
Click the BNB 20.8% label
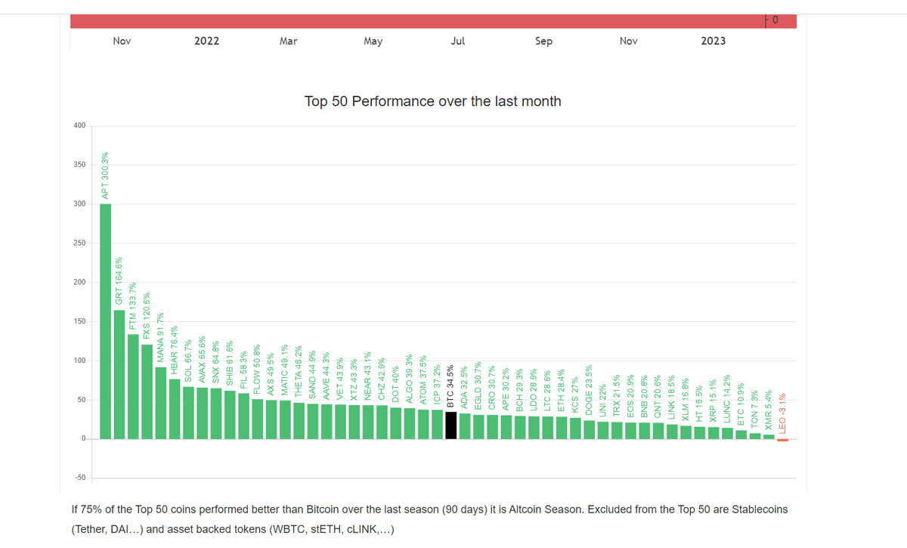644,396
